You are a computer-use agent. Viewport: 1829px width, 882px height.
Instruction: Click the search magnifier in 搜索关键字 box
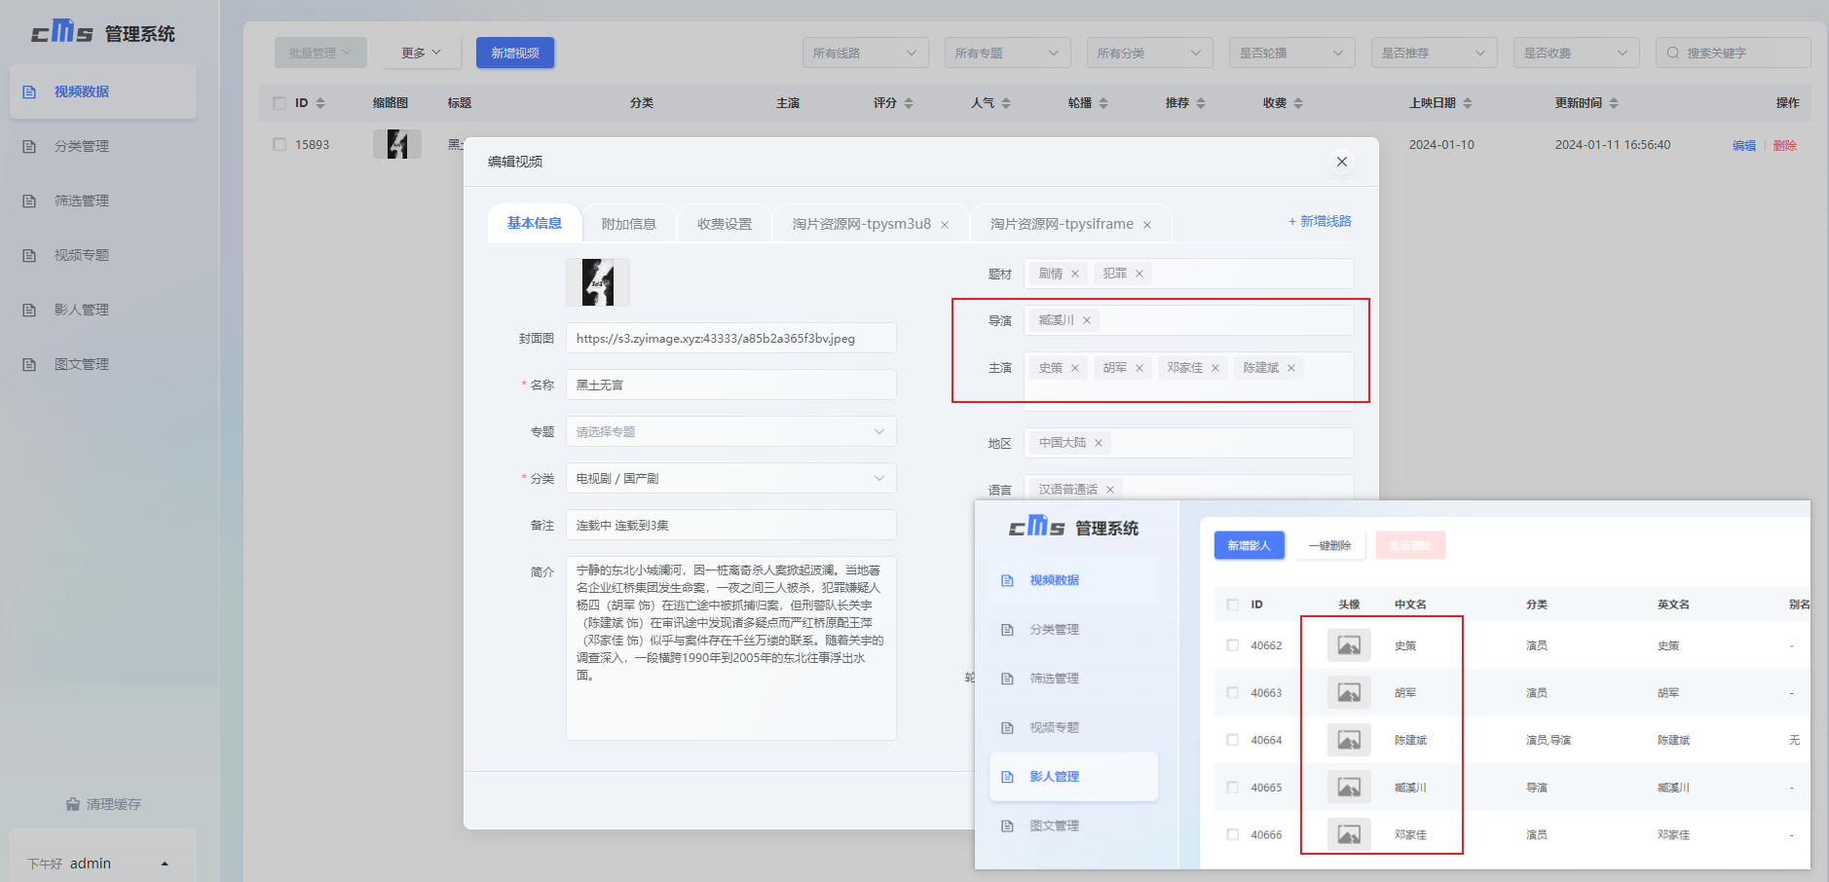pyautogui.click(x=1673, y=53)
